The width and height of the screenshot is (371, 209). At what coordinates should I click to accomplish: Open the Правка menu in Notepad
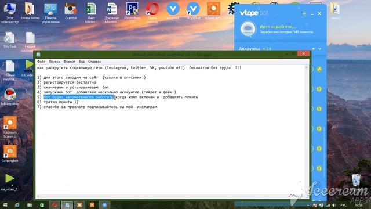click(54, 62)
